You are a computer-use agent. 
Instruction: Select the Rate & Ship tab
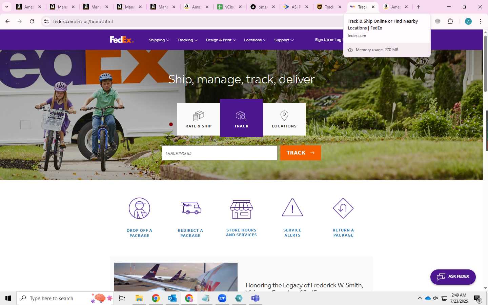pyautogui.click(x=199, y=119)
